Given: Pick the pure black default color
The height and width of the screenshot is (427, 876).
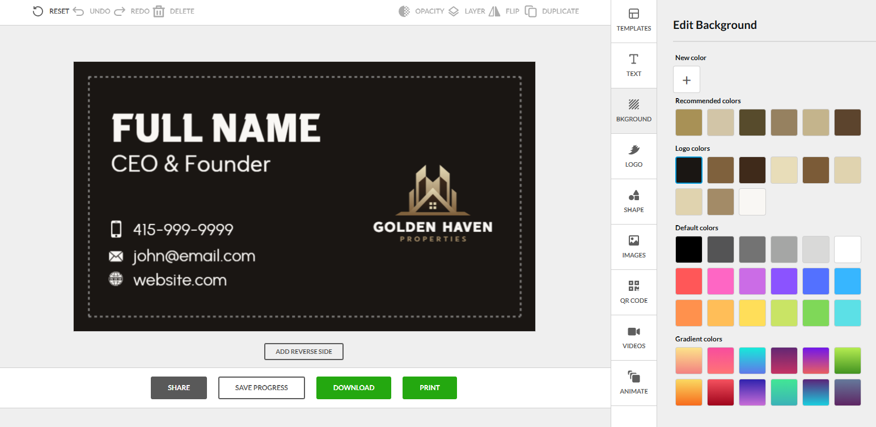Looking at the screenshot, I should [x=689, y=250].
